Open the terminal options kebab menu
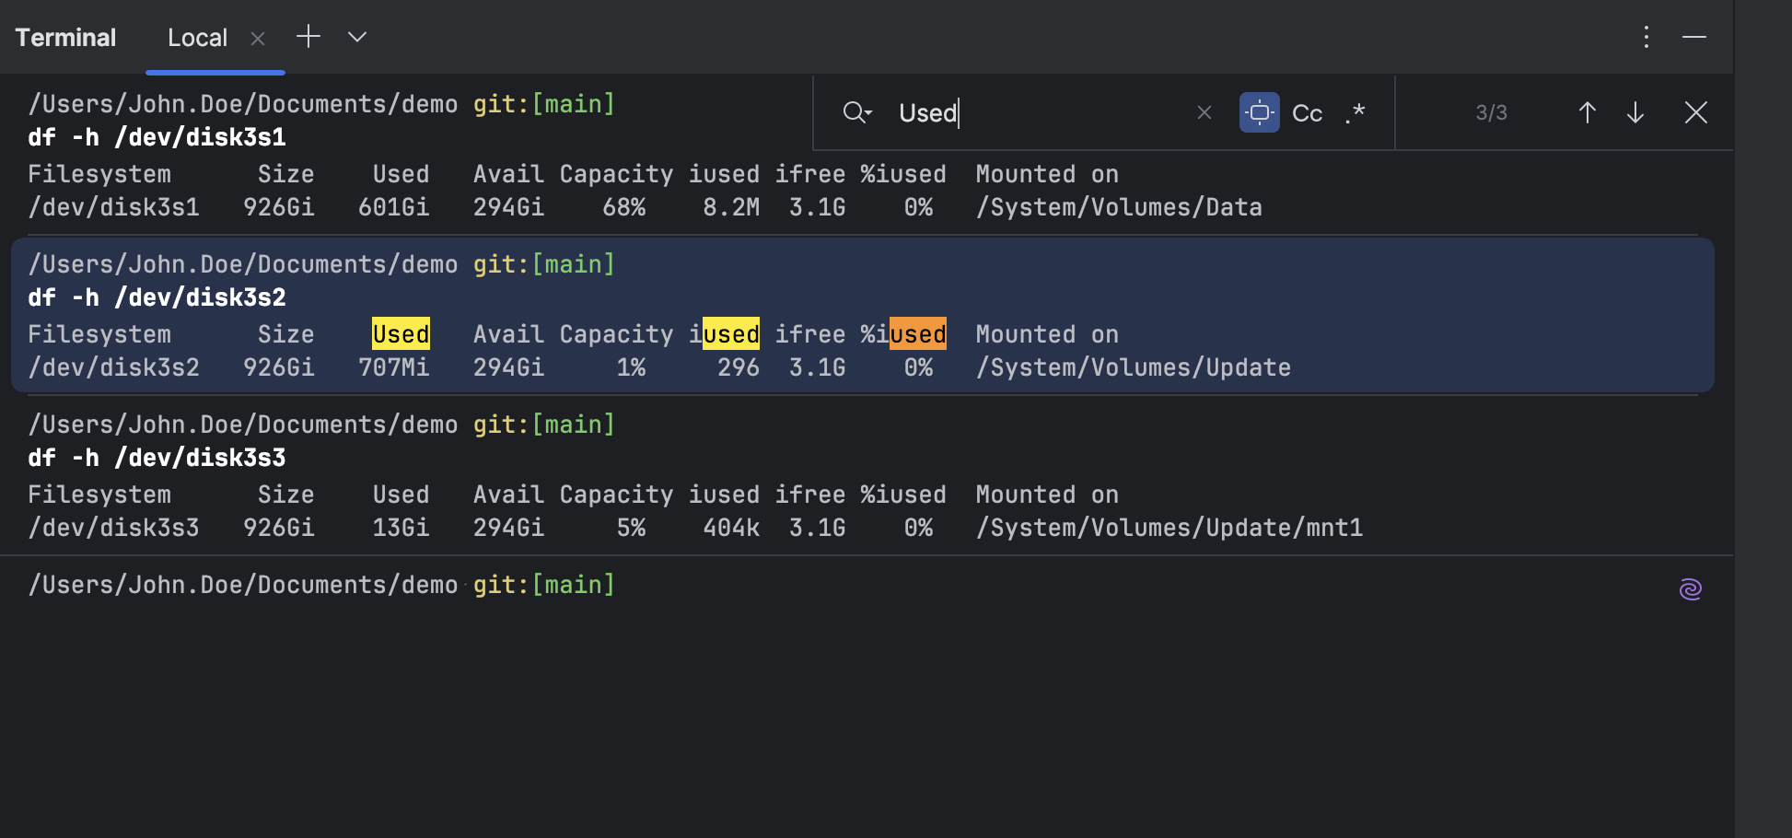 coord(1646,37)
